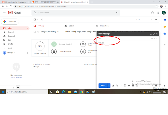This screenshot has height=115, width=168.
Task: Open the Gmail main menu hamburger icon
Action: pyautogui.click(x=4, y=13)
